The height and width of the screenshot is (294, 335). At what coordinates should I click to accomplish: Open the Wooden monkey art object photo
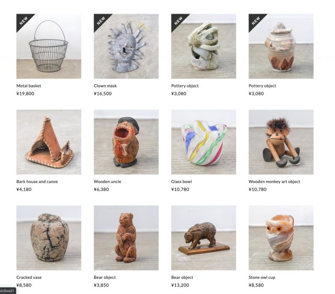pyautogui.click(x=281, y=142)
